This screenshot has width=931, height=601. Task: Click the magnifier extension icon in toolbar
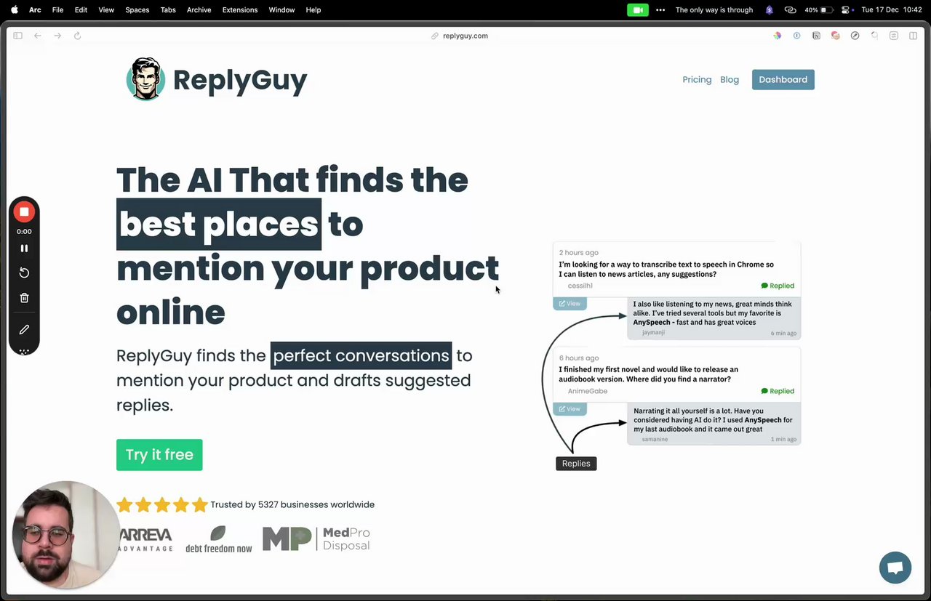point(875,36)
